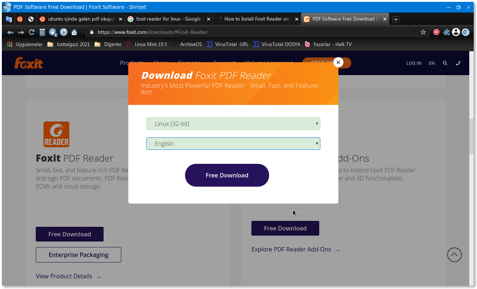Open the Uygulamalar apps grid

pos(25,44)
